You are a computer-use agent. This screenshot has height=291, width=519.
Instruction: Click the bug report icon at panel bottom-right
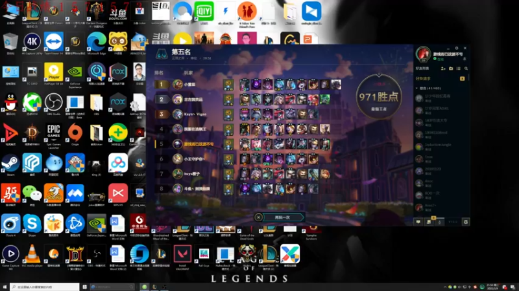click(x=465, y=222)
